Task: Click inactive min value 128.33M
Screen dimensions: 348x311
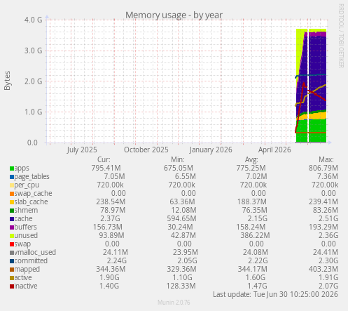Action: 181,286
